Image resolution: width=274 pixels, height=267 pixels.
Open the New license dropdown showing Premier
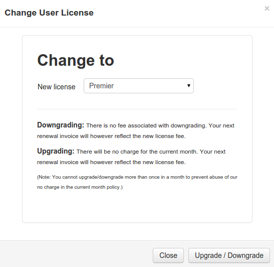click(139, 86)
